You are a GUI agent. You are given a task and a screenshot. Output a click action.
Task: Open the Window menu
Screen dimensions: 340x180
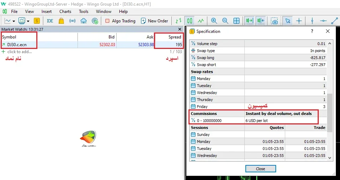pos(104,12)
